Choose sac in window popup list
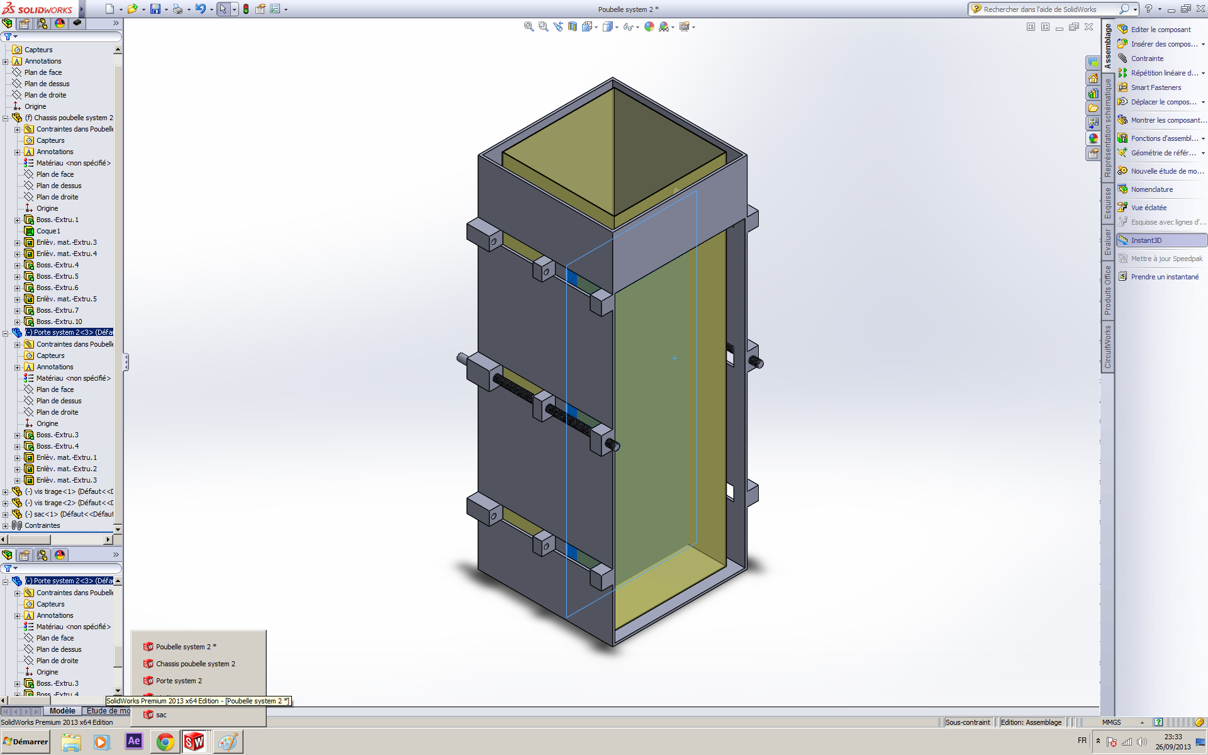This screenshot has height=755, width=1208. (x=161, y=715)
